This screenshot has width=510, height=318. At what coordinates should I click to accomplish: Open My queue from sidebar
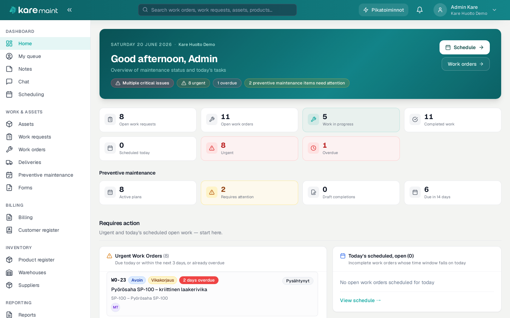(x=45, y=56)
